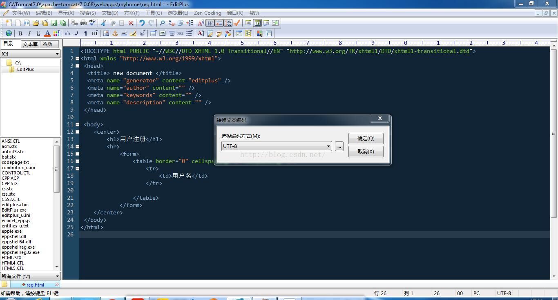
Task: Open the file filter dropdown 所有文件 (*.*)
Action: 30,276
